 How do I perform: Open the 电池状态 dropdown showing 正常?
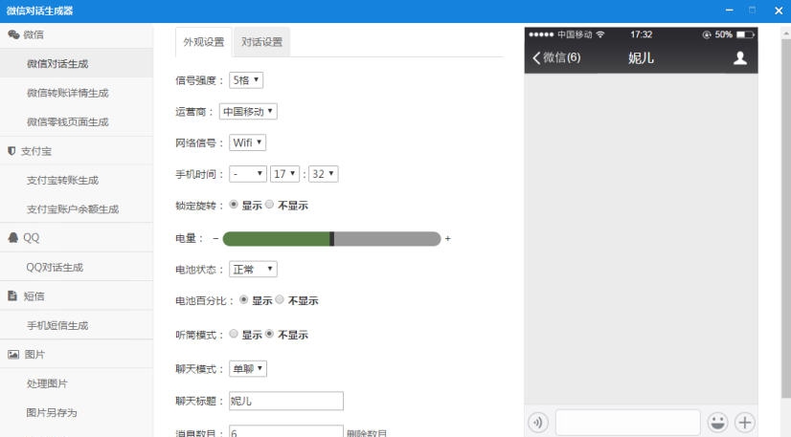tap(253, 269)
